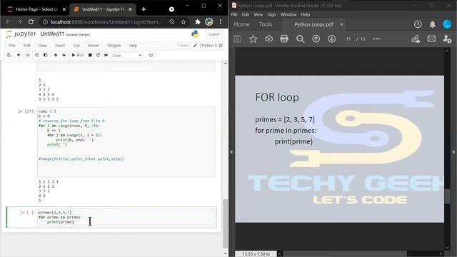This screenshot has width=457, height=257.
Task: Close the Python Loops.pdf tab
Action: pos(341,24)
